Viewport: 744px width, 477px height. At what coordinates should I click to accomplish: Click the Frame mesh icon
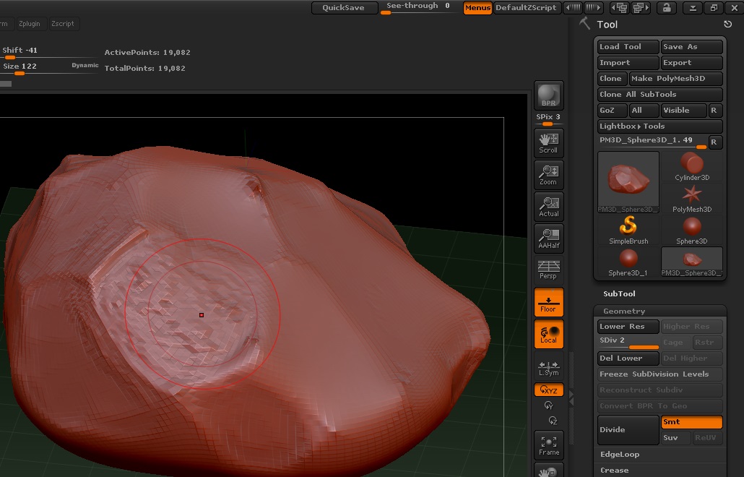(548, 444)
